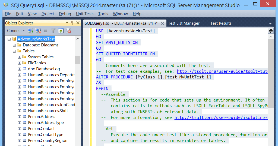Close the Object Explorer panel
Viewport: 278px width, 146px height.
pyautogui.click(x=78, y=23)
